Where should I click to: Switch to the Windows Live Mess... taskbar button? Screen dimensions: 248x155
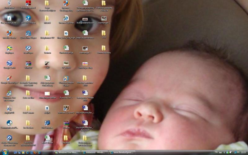pyautogui.click(x=67, y=153)
